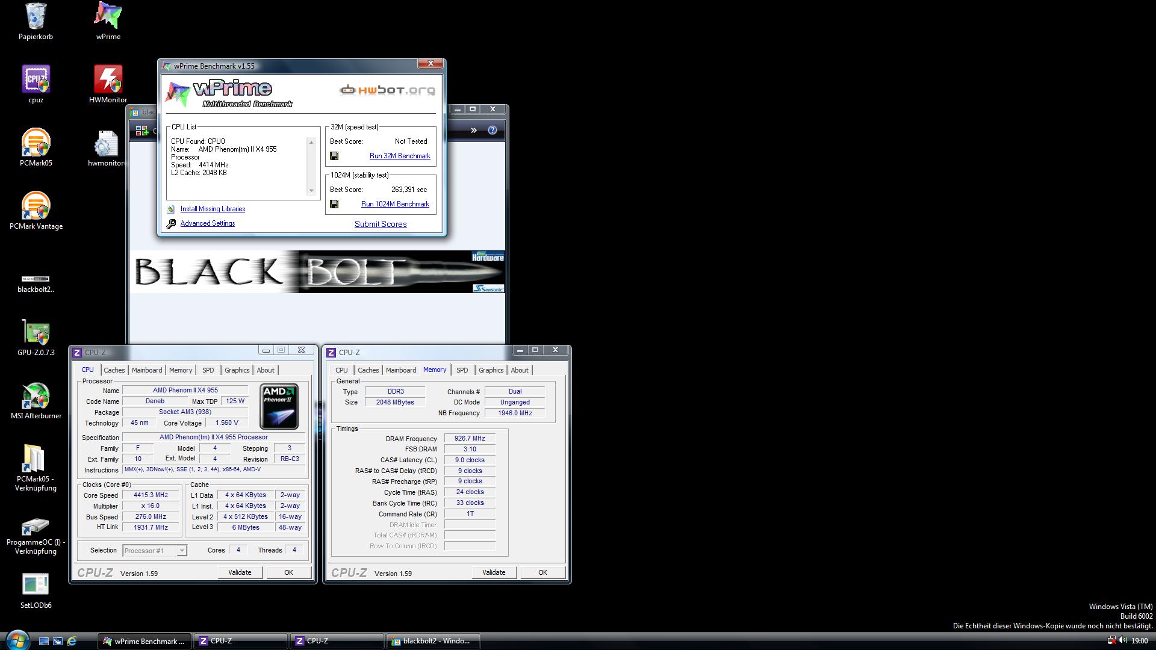Viewport: 1156px width, 650px height.
Task: Click Run 1024M Benchmark link
Action: coord(395,204)
